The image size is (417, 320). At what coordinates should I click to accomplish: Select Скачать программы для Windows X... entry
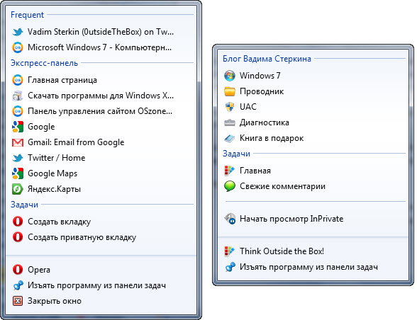(x=101, y=96)
